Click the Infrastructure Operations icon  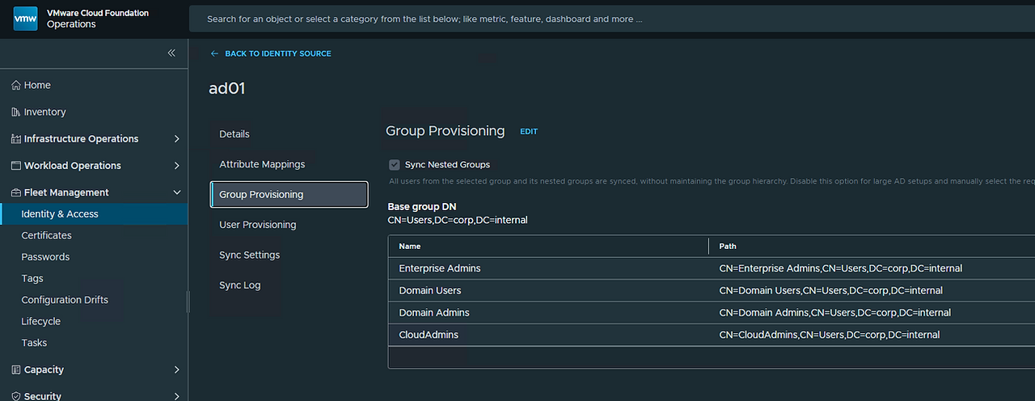pos(16,139)
